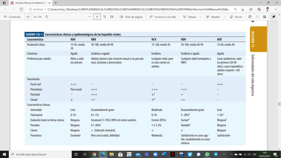Open Contenido table of contents panel
This screenshot has width=281, height=158.
pyautogui.click(x=12, y=17)
